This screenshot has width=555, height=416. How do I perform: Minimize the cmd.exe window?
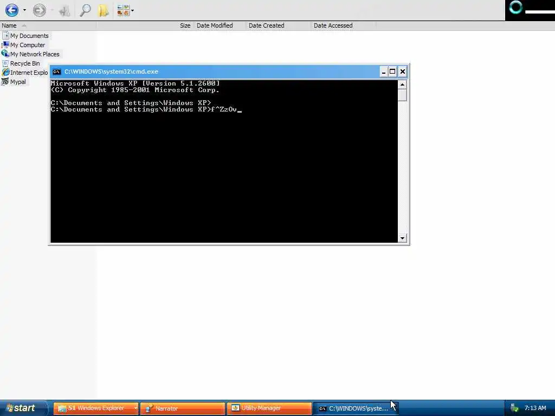pyautogui.click(x=383, y=72)
